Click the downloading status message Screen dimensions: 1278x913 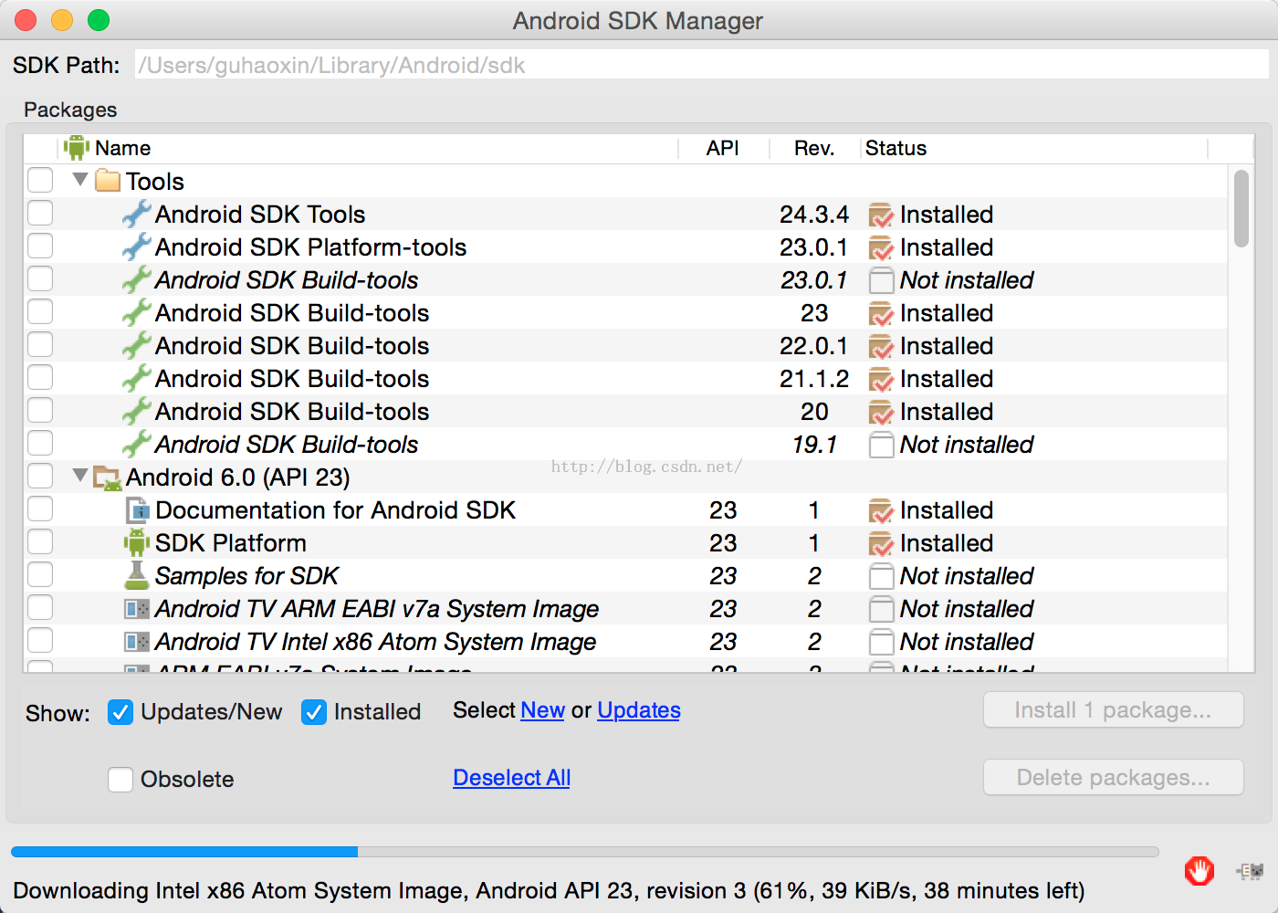[549, 891]
